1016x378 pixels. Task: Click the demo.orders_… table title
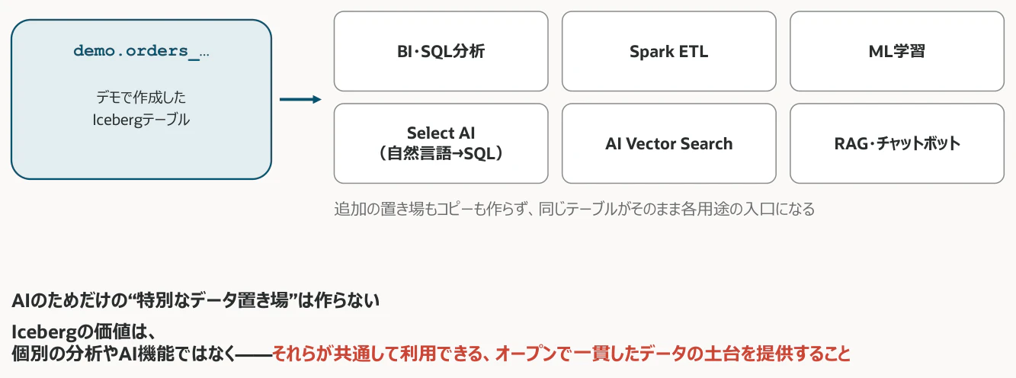coord(141,51)
